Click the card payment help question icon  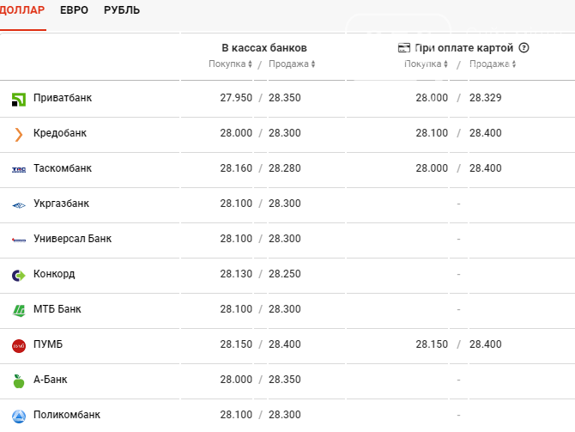pos(524,48)
